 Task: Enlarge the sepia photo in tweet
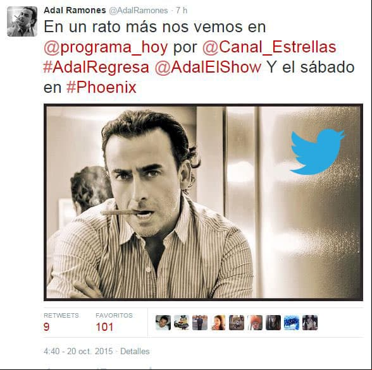click(203, 202)
